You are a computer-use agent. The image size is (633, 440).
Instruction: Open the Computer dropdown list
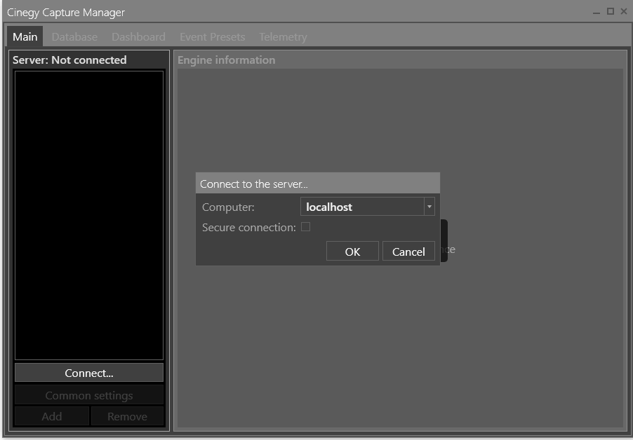[429, 206]
